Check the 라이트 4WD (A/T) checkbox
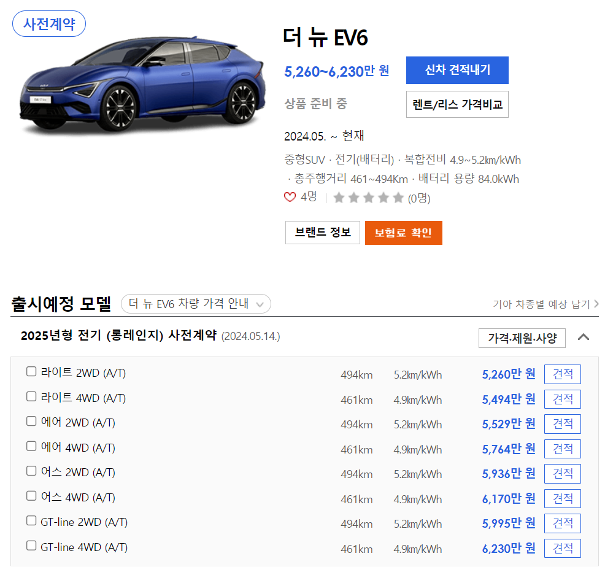This screenshot has width=605, height=575. [x=31, y=396]
